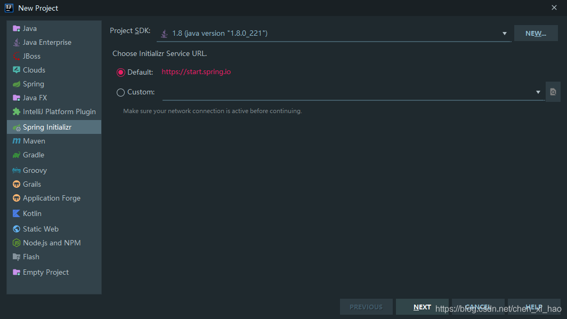Click the Static Web globe icon
Screen dimensions: 567x319
17,229
